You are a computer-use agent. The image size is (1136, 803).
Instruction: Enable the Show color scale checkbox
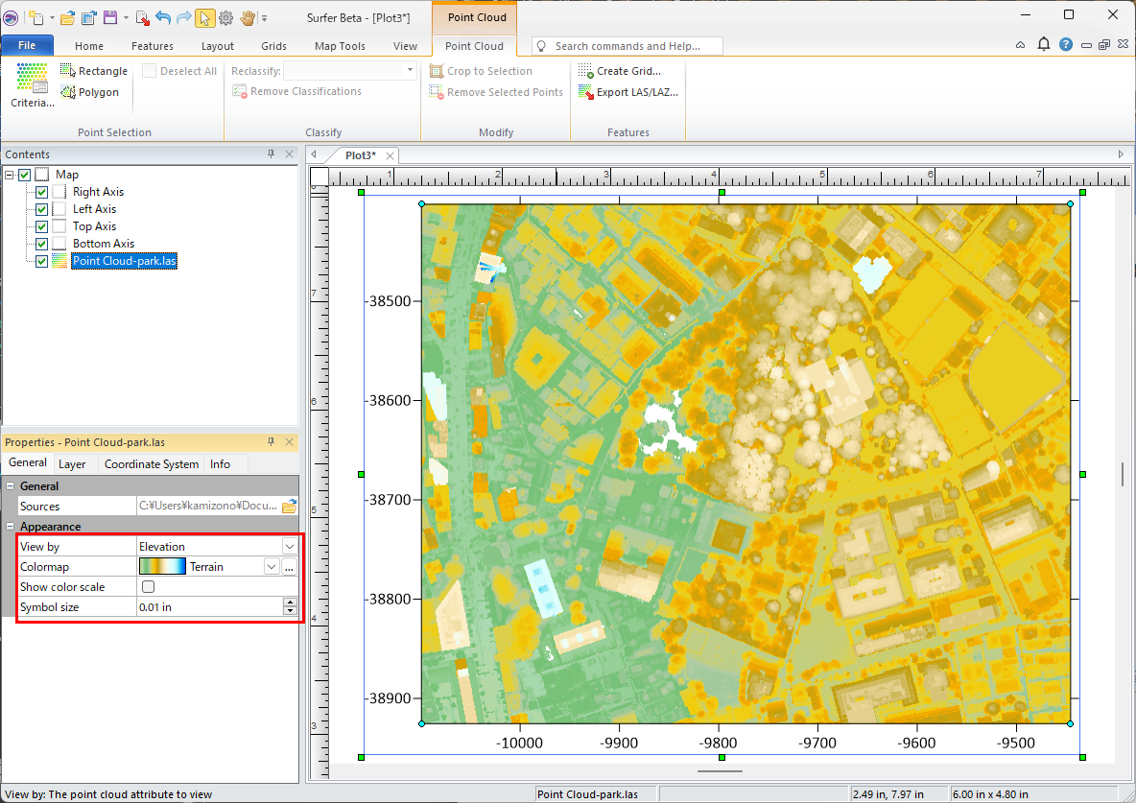[149, 586]
